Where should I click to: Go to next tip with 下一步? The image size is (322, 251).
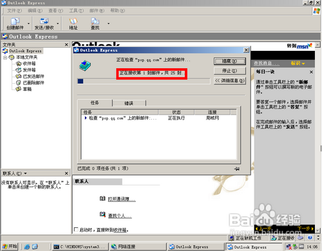tap(305, 228)
